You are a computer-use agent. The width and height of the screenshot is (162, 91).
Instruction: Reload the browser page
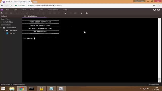11,6
